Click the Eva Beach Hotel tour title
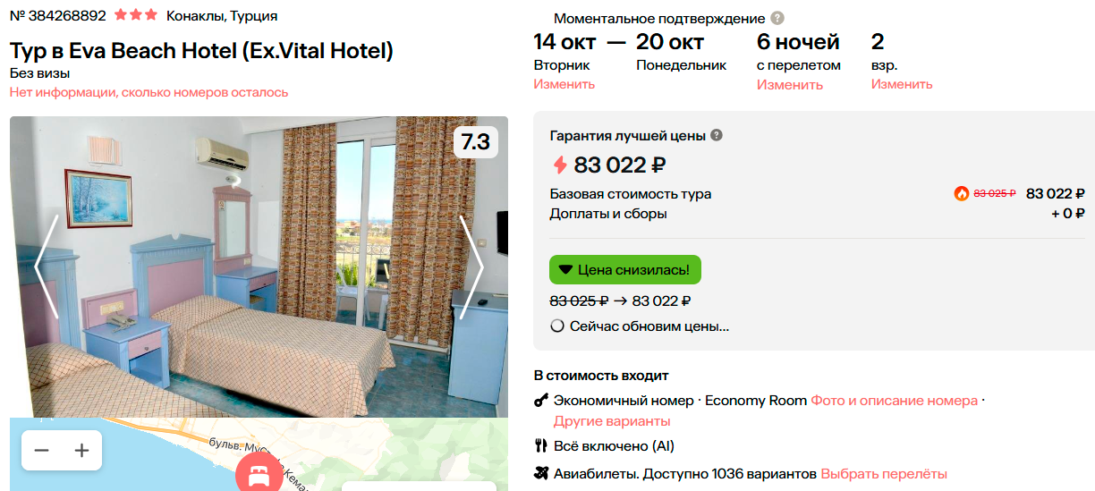 pos(201,51)
